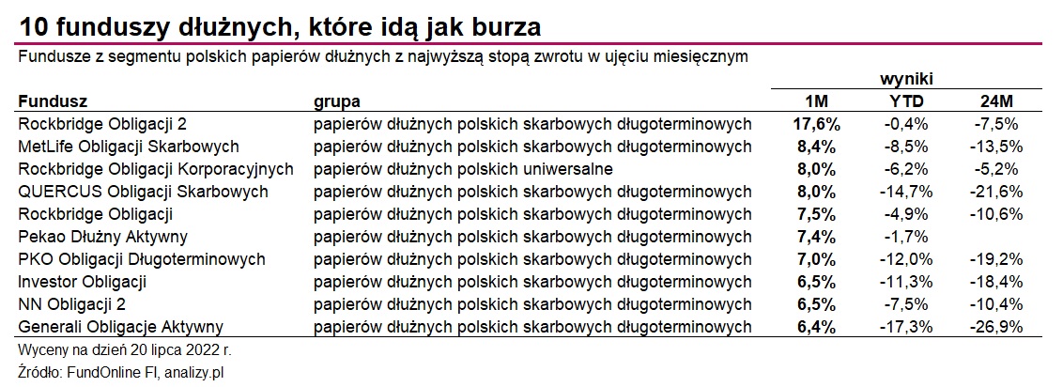1063x387 pixels.
Task: Select the group cell in Investor Obligacji row
Action: 532,282
